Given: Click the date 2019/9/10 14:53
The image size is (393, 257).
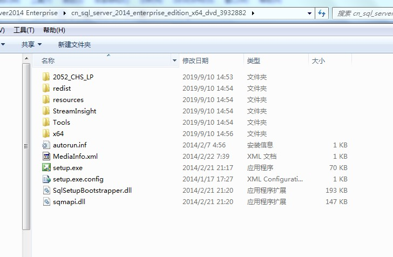Looking at the screenshot, I should tap(208, 77).
